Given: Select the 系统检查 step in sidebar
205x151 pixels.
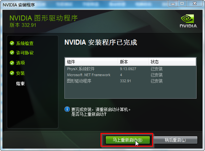Looking at the screenshot, I should click(25, 43).
